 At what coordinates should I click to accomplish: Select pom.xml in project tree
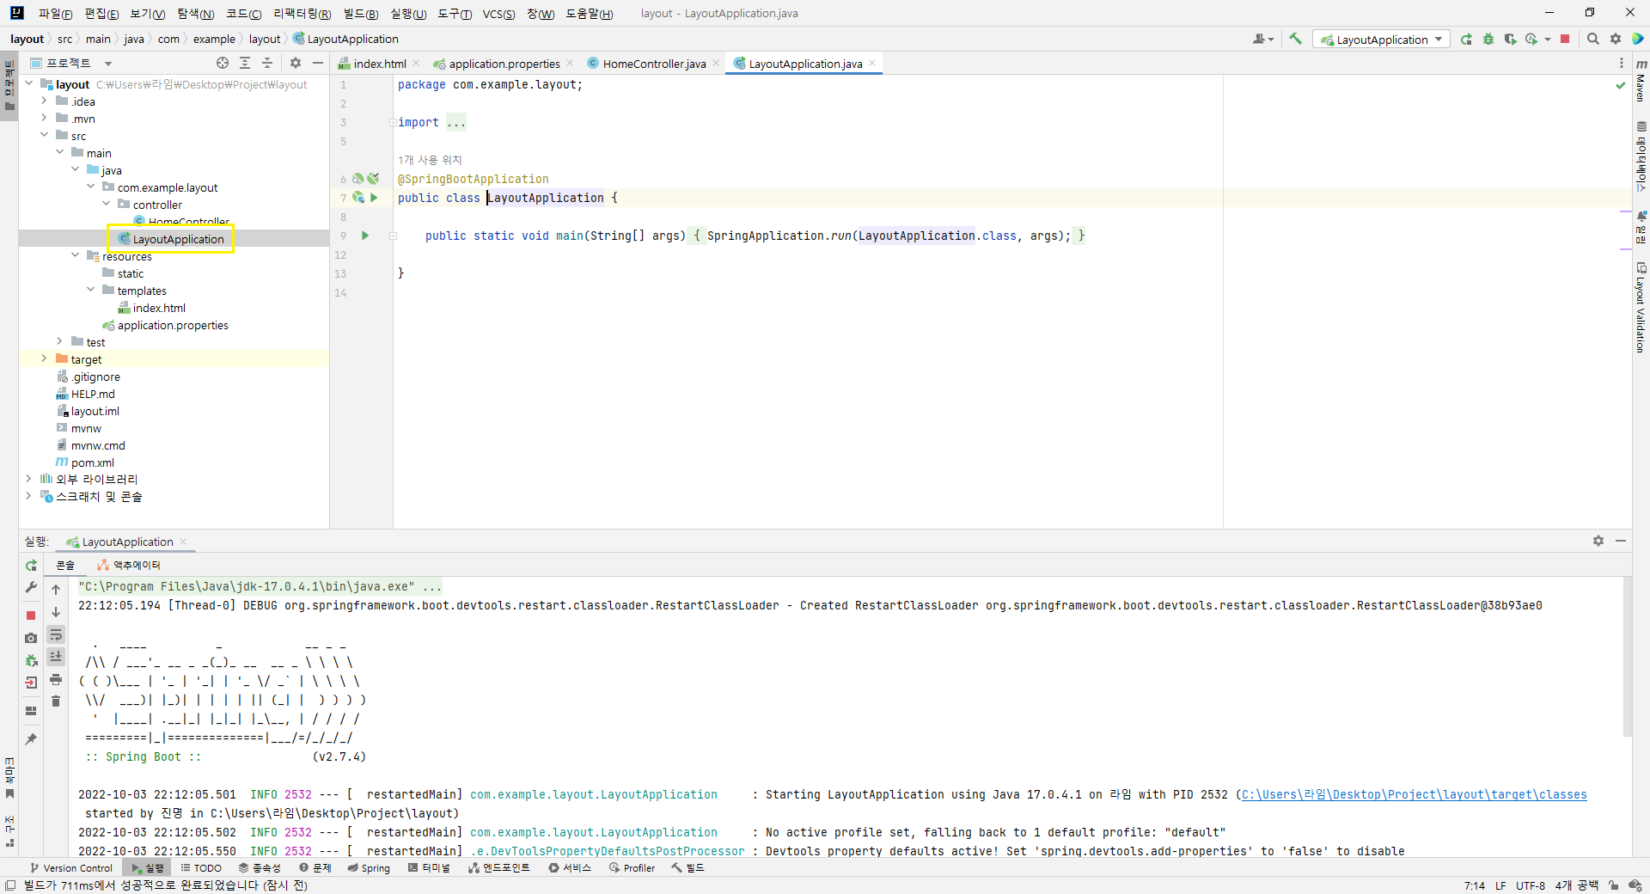tap(92, 462)
